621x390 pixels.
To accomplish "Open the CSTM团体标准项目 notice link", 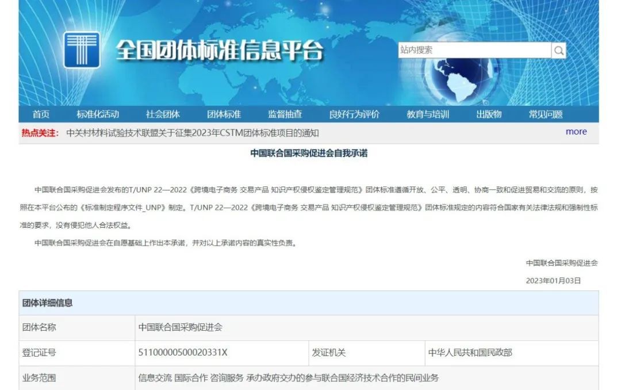I will coord(193,133).
